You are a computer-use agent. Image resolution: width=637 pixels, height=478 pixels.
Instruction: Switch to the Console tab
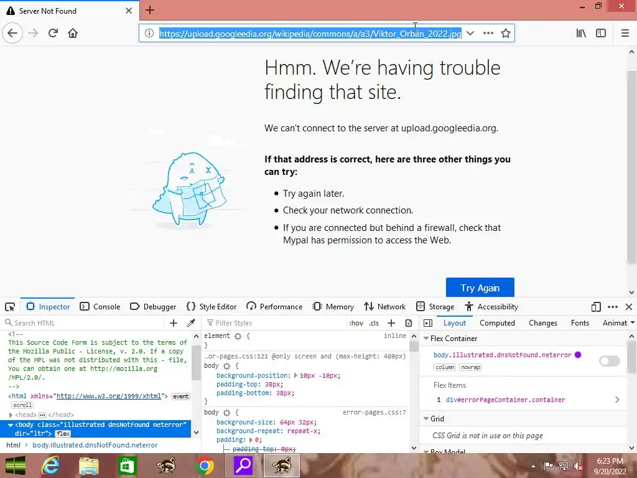click(100, 307)
